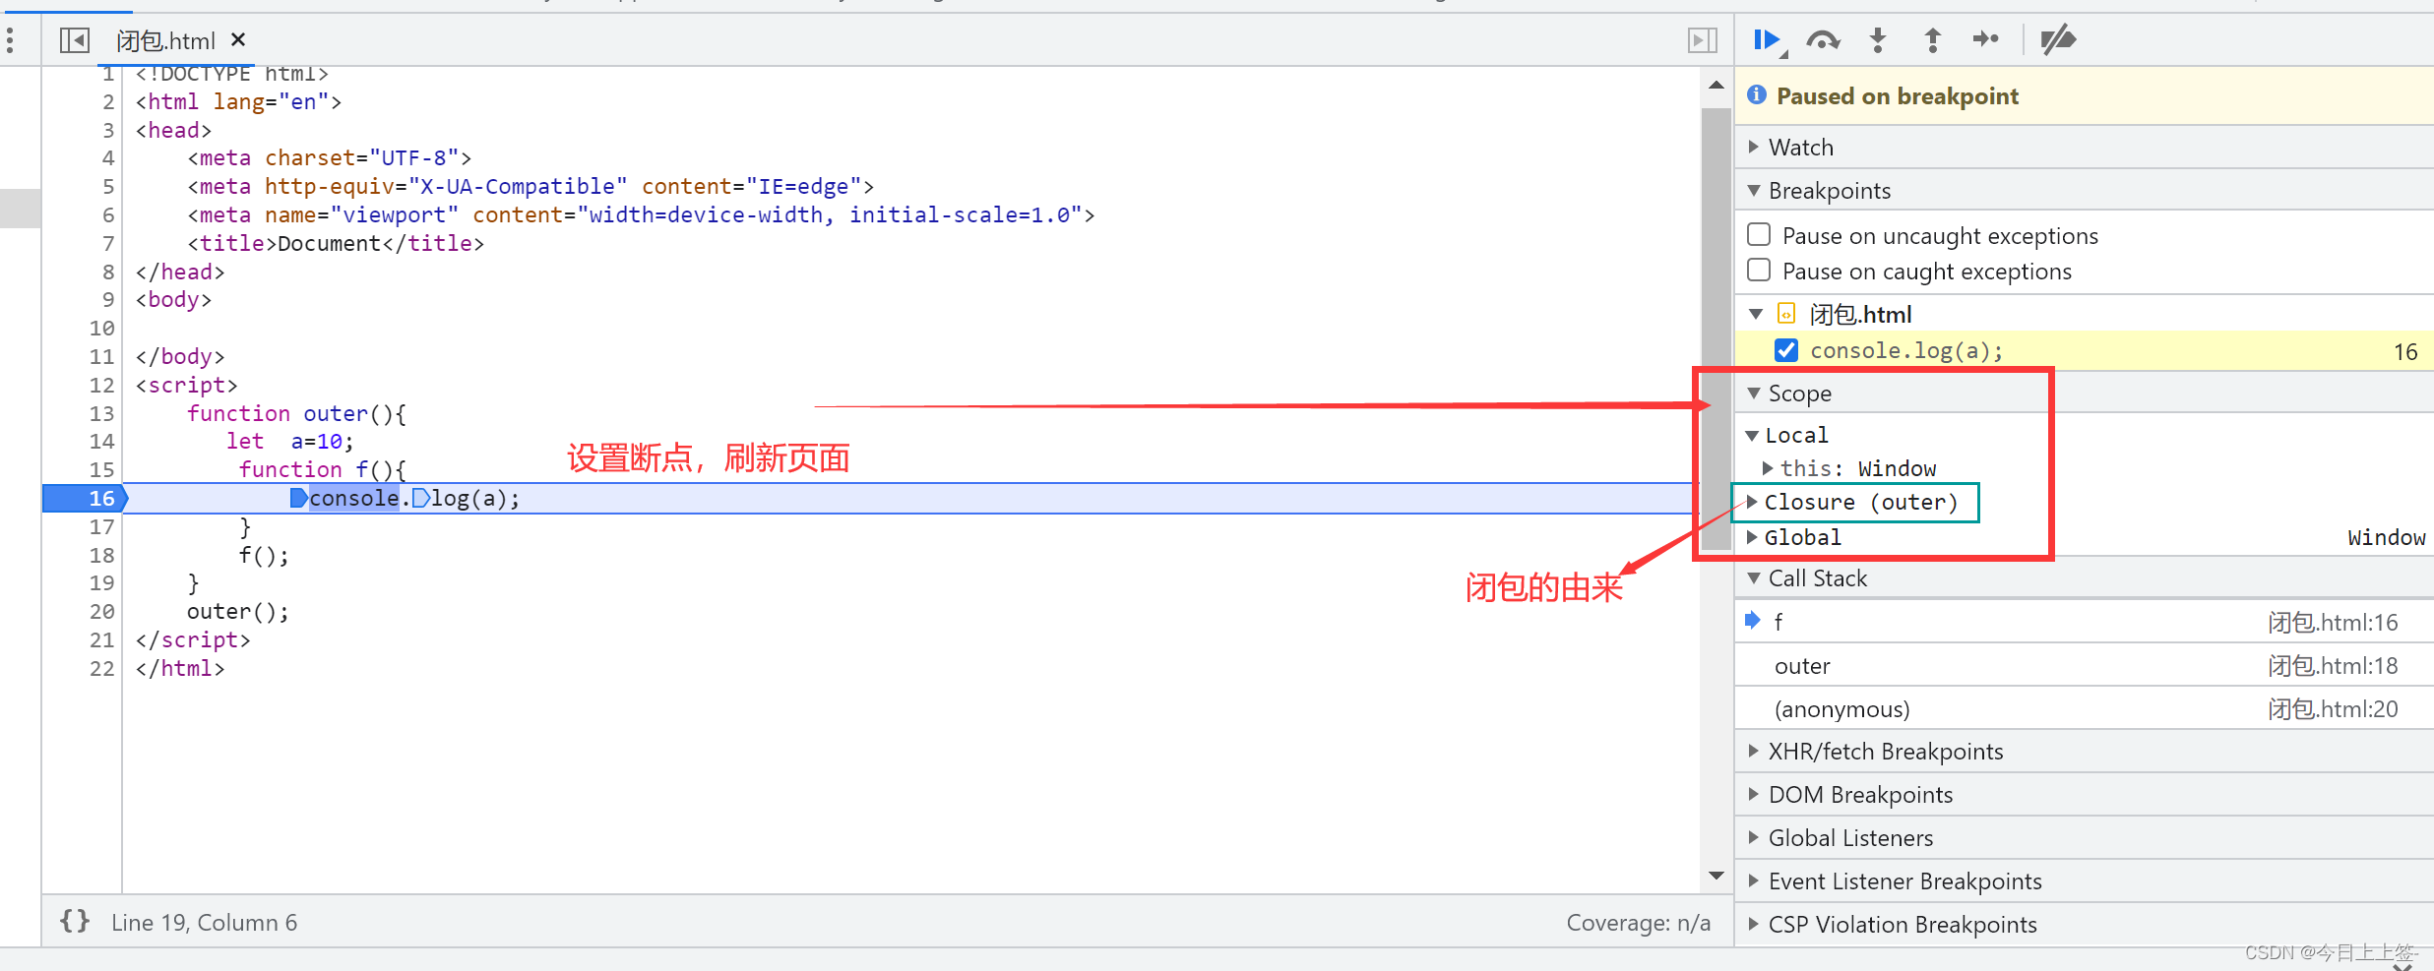Click the scroll down arrow in code editor
This screenshot has width=2434, height=971.
pos(1716,876)
